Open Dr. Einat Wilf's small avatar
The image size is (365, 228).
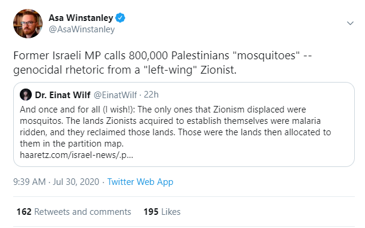tap(26, 95)
